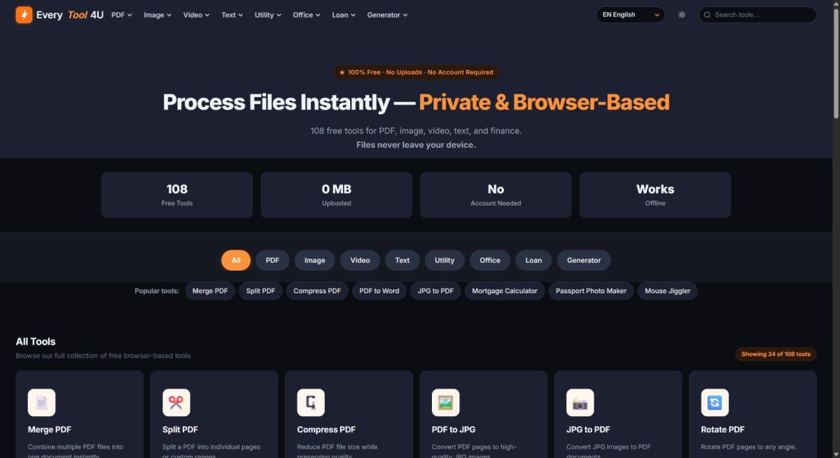Expand the Office menu in the navbar

coord(307,15)
